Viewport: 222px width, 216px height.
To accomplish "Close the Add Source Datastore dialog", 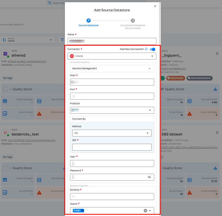I will [155, 6].
